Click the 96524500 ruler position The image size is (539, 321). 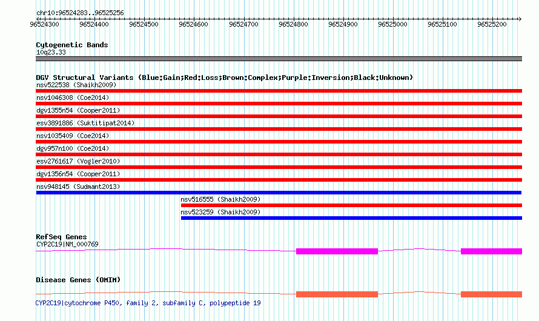point(144,24)
